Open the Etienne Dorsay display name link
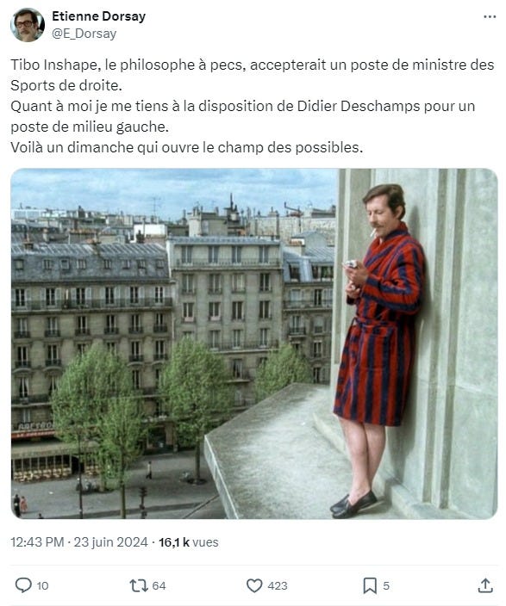Viewport: 506px width, 606px height. 99,16
